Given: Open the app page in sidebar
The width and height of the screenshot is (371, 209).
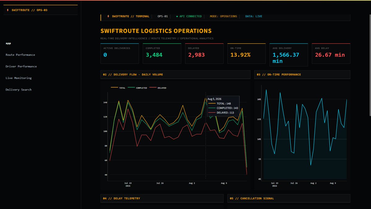Looking at the screenshot, I should [x=8, y=43].
